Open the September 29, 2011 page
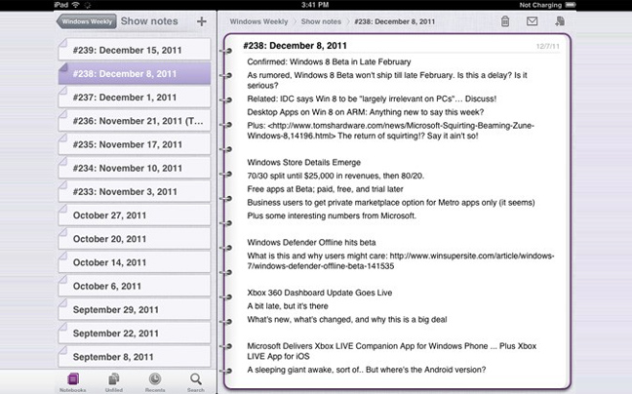 click(x=135, y=309)
